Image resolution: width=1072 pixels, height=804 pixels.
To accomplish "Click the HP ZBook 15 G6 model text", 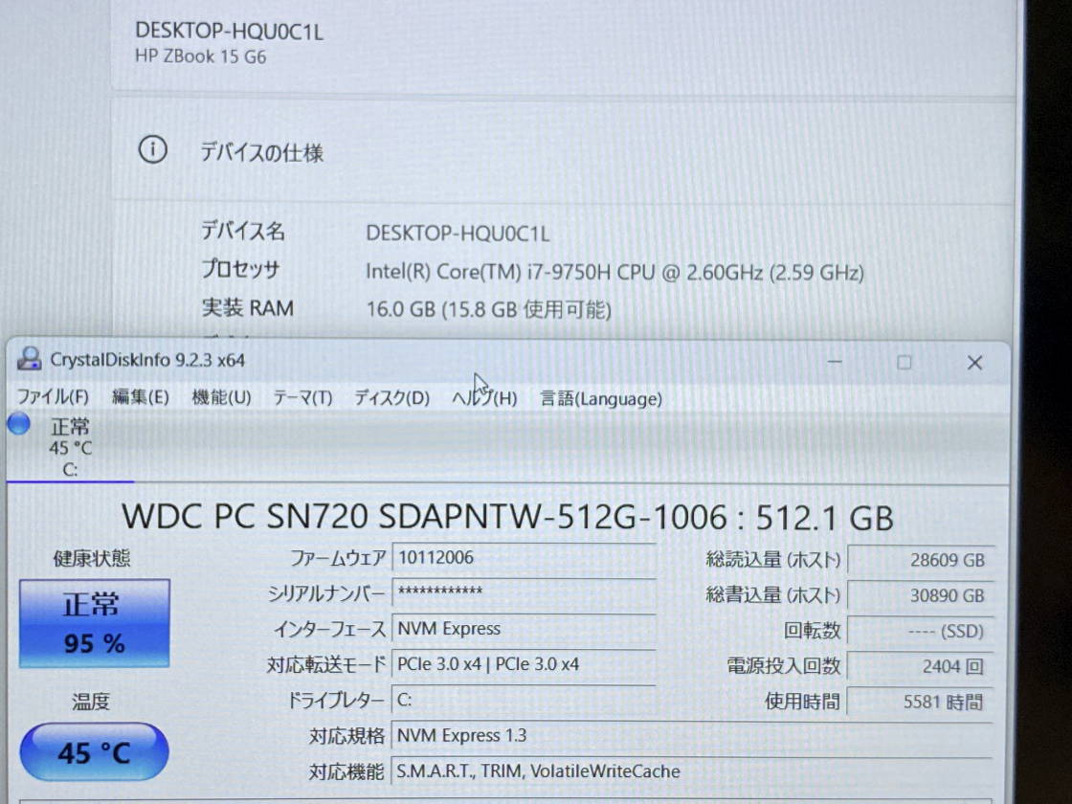I will [x=200, y=56].
